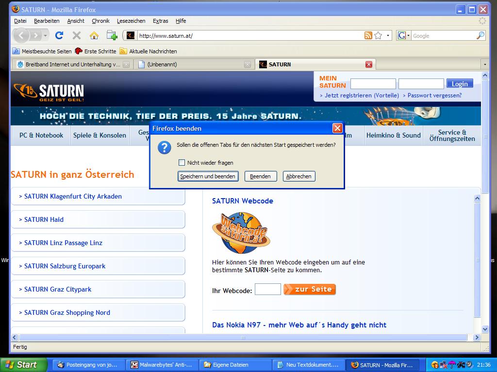Viewport: 497px width, 372px height.
Task: Click the Stop loading X icon
Action: pyautogui.click(x=76, y=35)
